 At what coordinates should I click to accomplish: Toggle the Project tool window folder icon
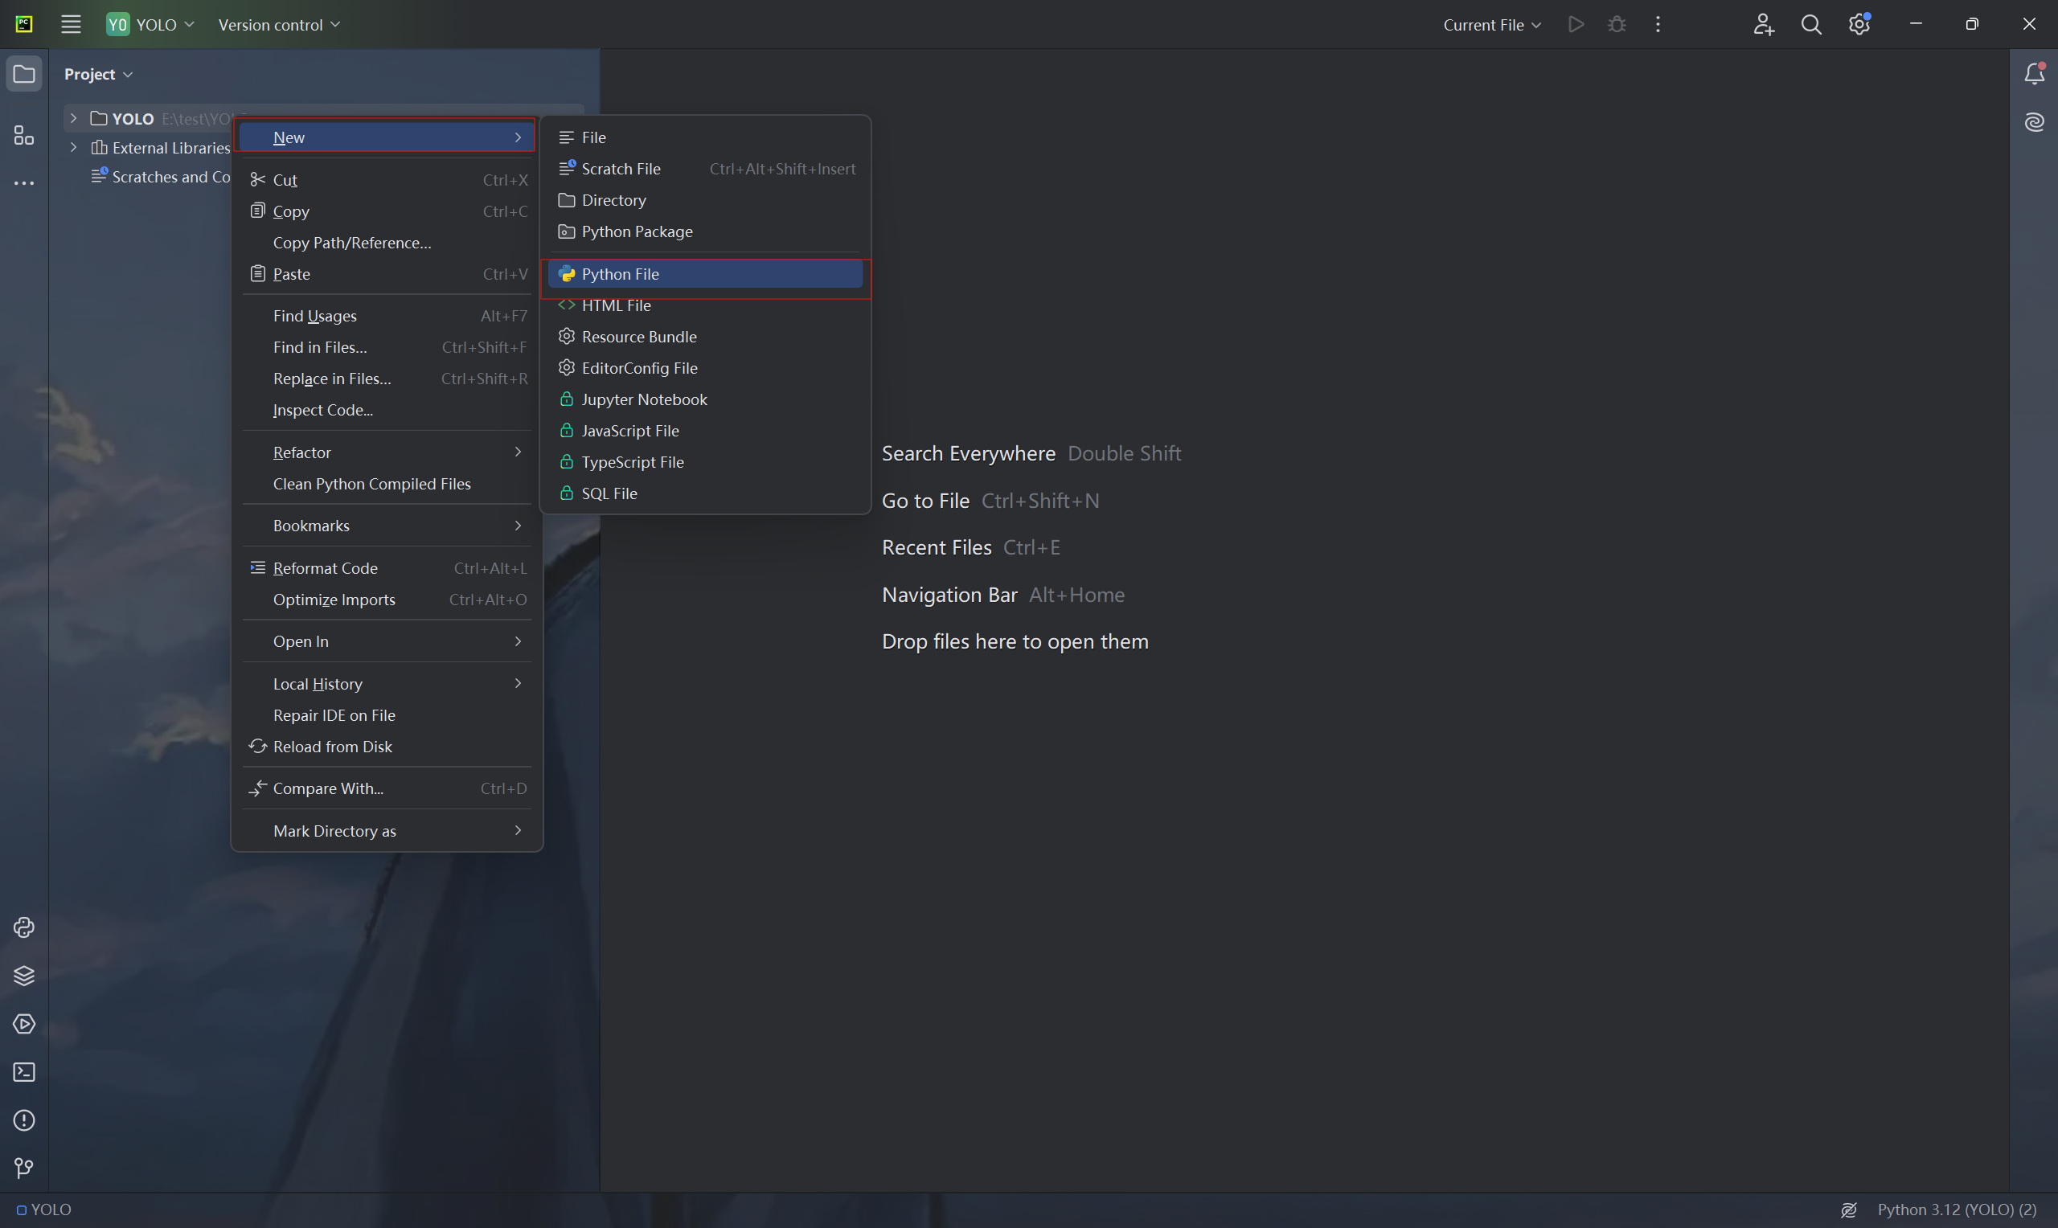pos(24,75)
